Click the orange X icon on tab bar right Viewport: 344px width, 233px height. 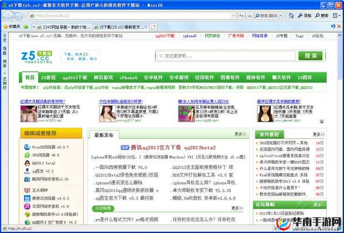point(339,27)
